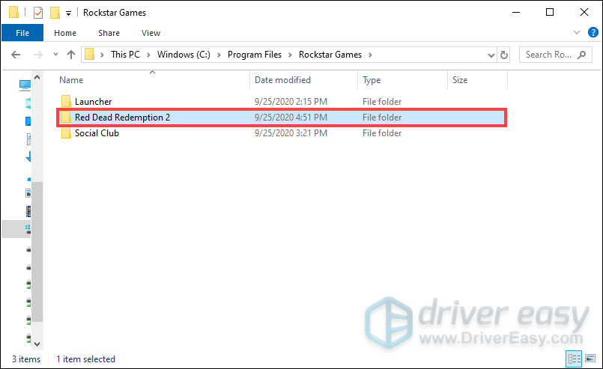Image resolution: width=603 pixels, height=369 pixels.
Task: Click the 1 item selected status text
Action: click(x=85, y=359)
